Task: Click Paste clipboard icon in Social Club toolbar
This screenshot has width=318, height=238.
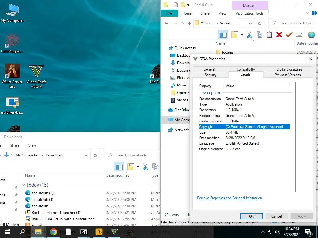Action: [x=269, y=35]
